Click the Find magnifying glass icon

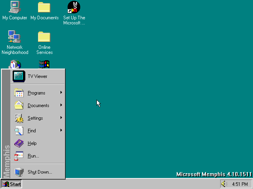point(19,131)
